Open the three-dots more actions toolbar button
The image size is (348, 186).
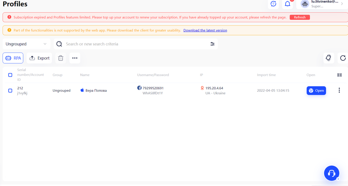coord(75,58)
